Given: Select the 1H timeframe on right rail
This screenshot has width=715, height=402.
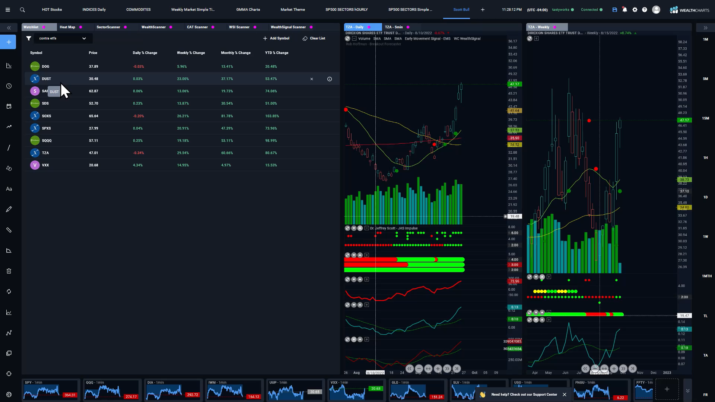Looking at the screenshot, I should click(705, 158).
